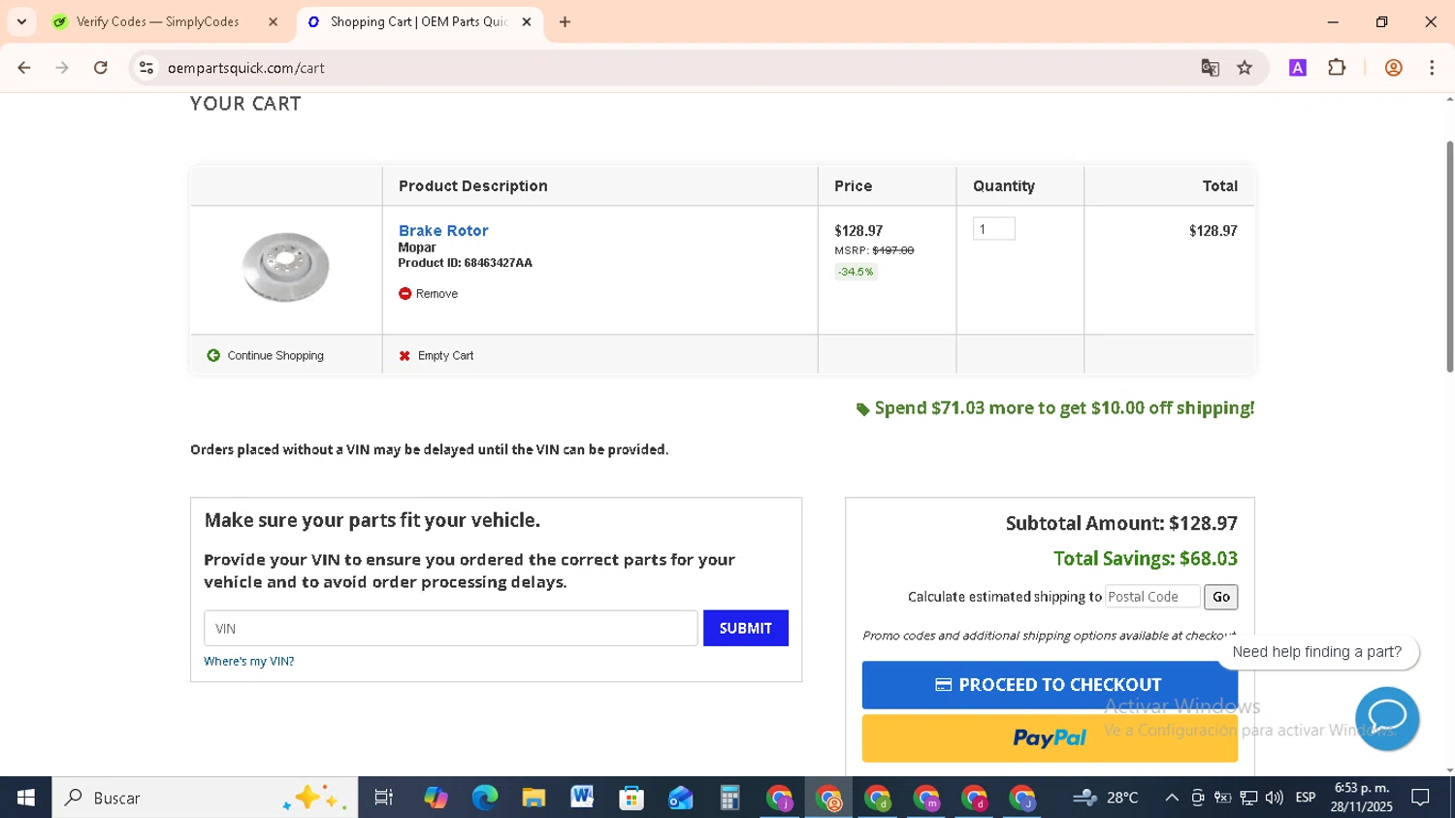The width and height of the screenshot is (1455, 818).
Task: Show hidden system tray icons chevron
Action: 1172,798
